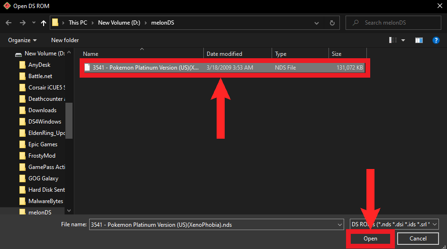Create a New folder
447x249 pixels.
[65, 40]
